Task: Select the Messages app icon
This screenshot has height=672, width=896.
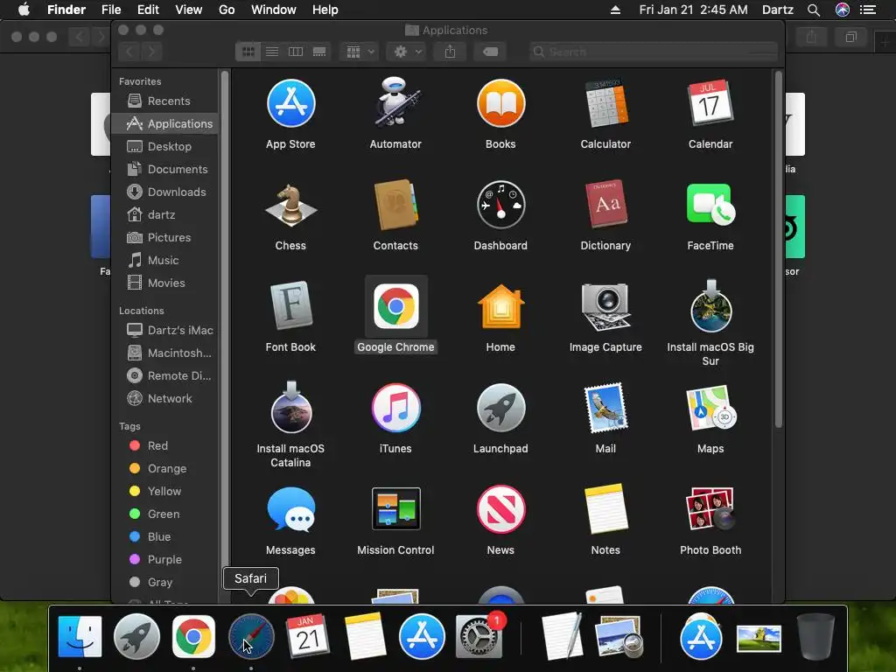Action: pos(290,508)
